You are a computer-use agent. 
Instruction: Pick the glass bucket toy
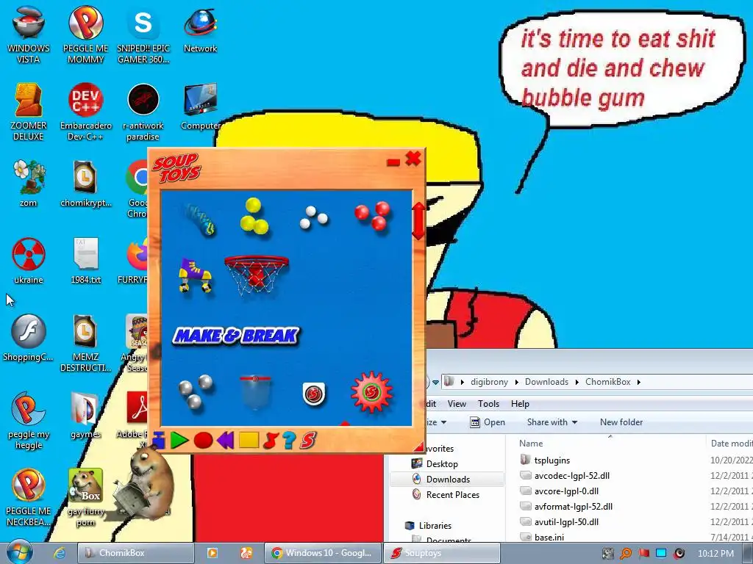pyautogui.click(x=255, y=392)
